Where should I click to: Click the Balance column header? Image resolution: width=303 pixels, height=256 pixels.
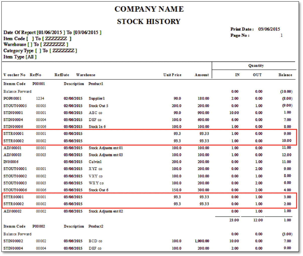point(285,75)
